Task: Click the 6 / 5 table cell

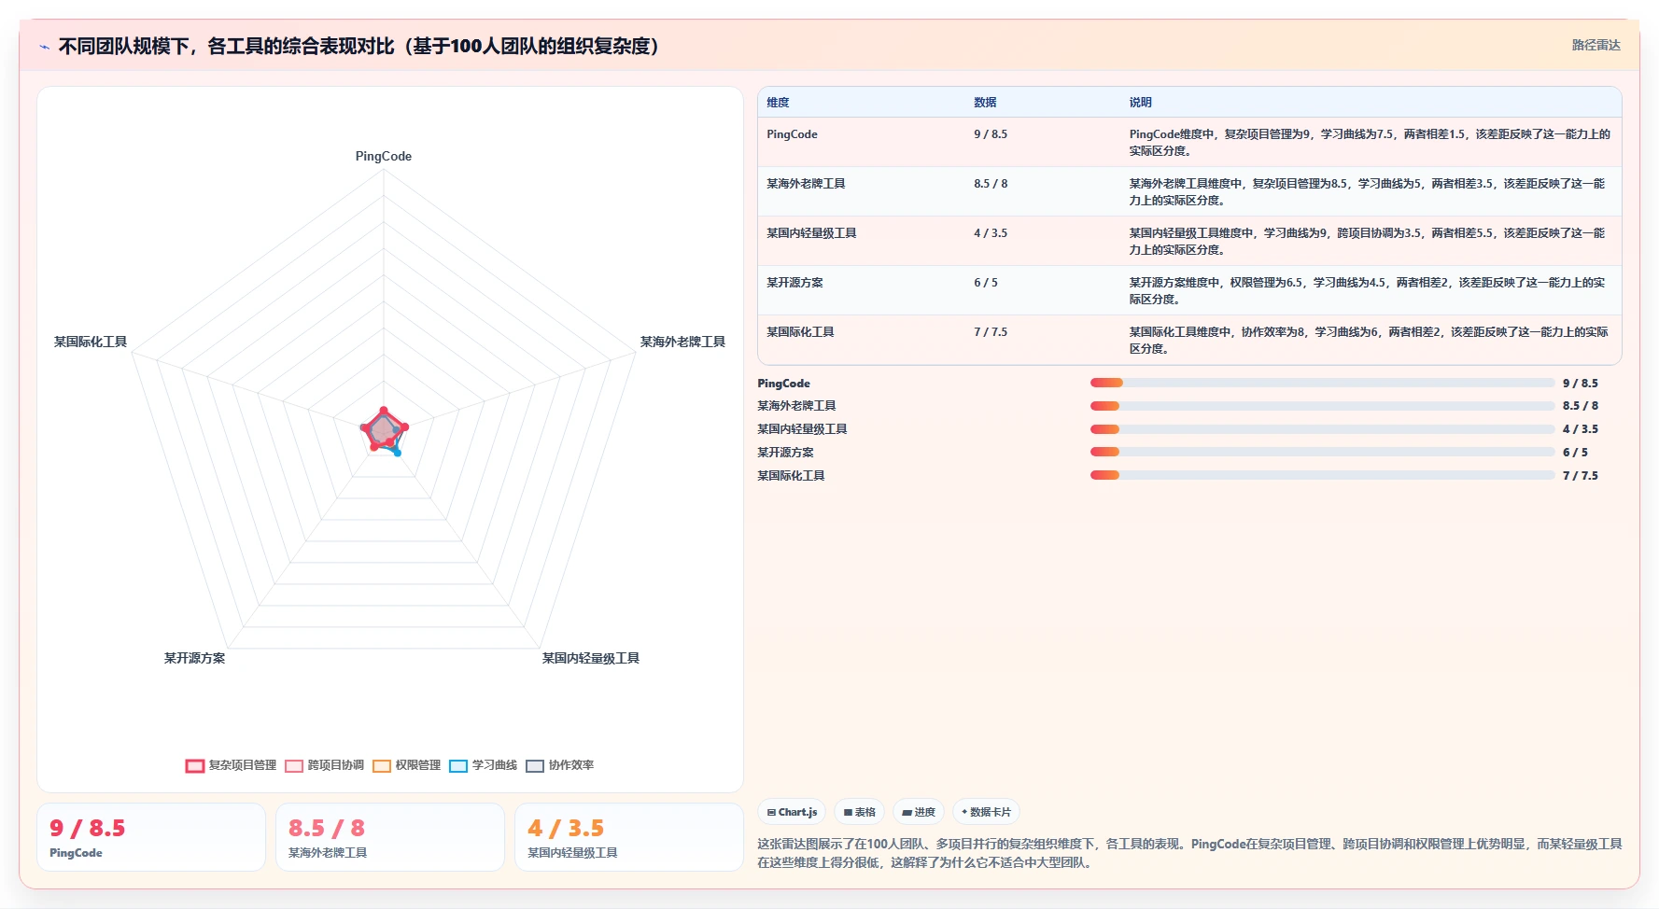Action: (x=986, y=283)
